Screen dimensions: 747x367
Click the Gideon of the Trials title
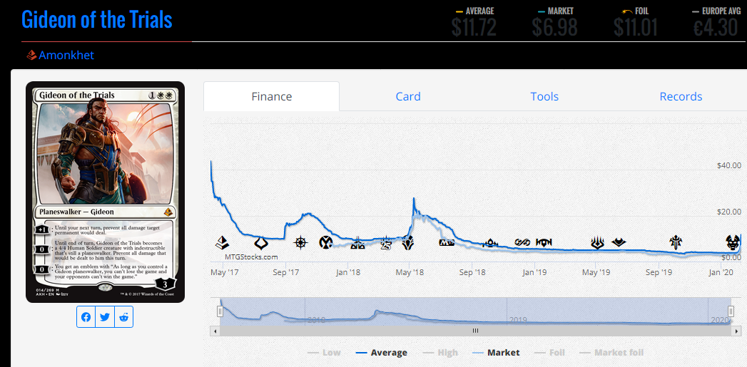point(97,20)
